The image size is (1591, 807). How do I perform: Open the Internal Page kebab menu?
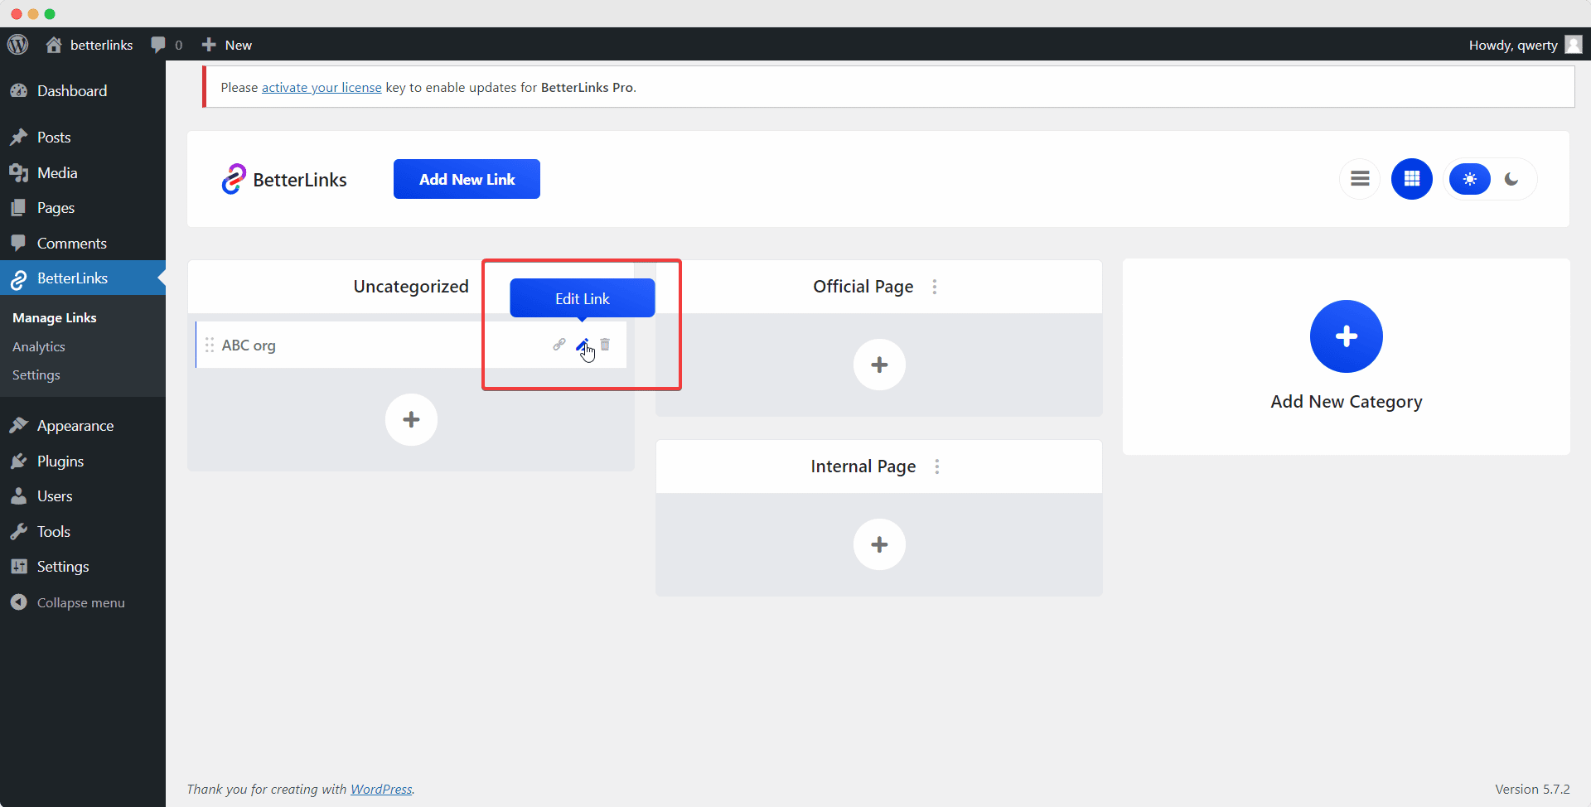[937, 466]
